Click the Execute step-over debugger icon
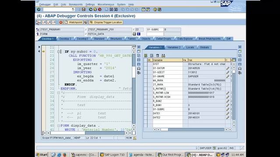280x157 pixels. click(44, 22)
